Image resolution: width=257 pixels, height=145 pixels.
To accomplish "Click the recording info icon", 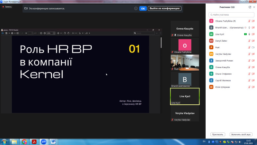I will pos(136,9).
